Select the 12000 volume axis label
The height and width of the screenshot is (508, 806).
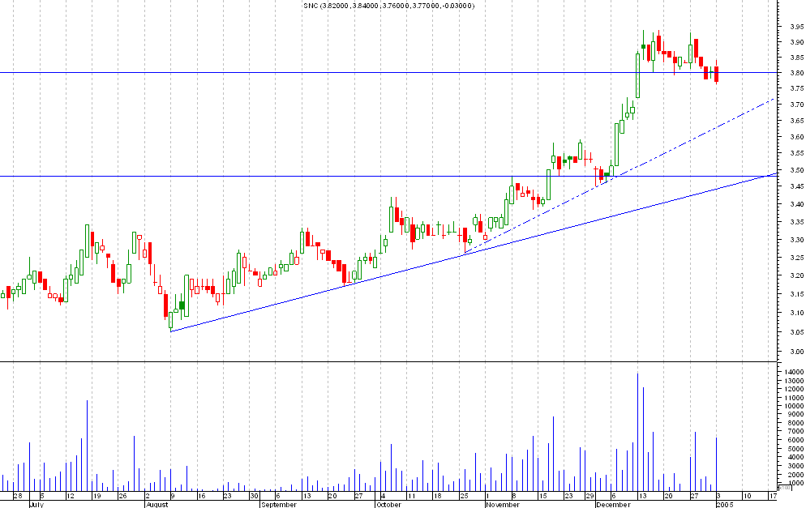coord(795,390)
